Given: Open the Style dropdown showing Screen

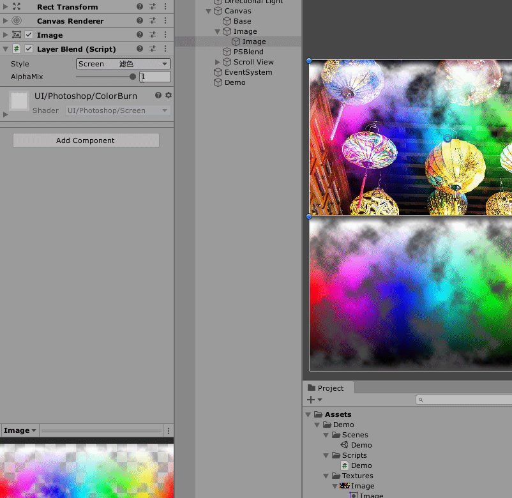Looking at the screenshot, I should [123, 64].
